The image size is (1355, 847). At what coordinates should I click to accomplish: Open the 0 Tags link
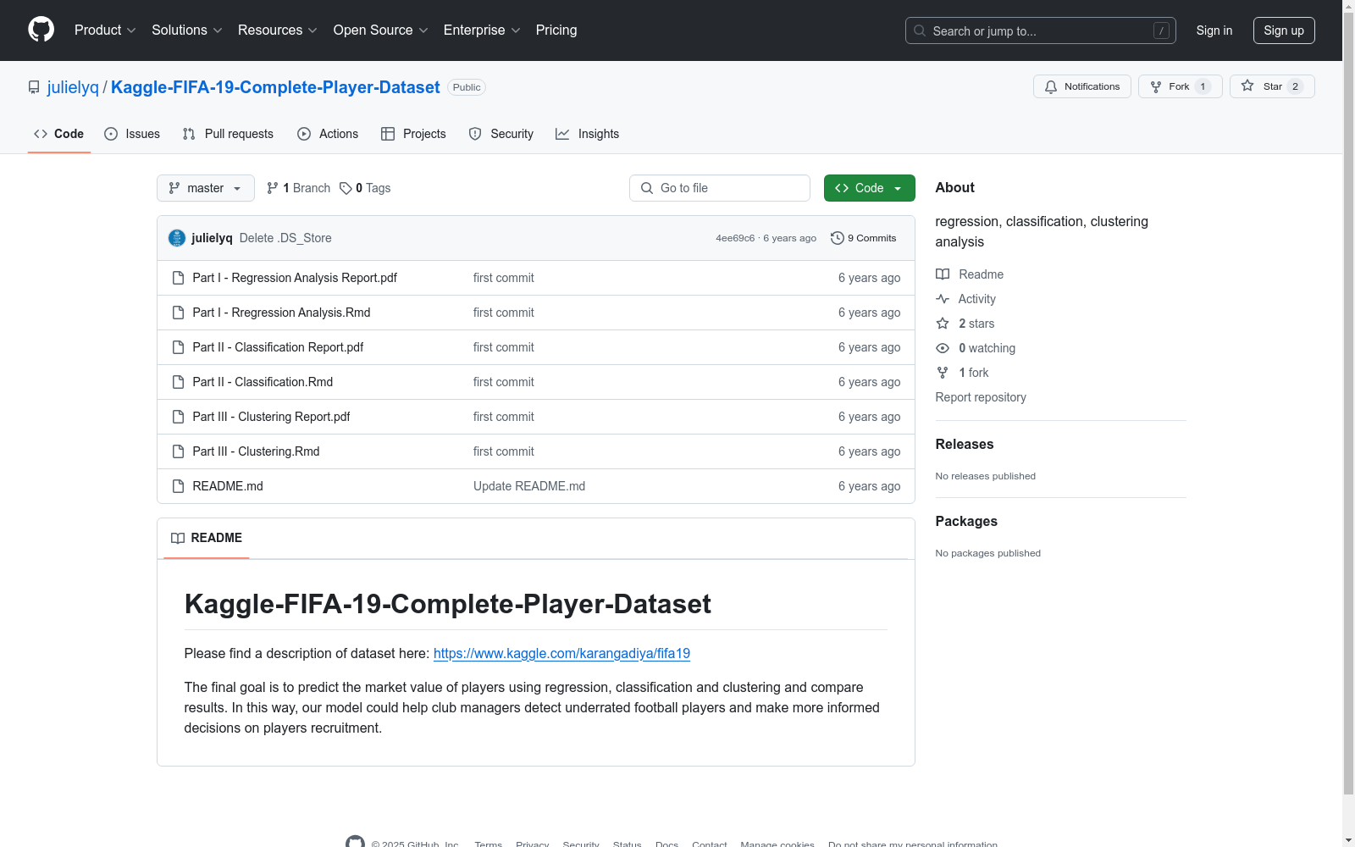[x=365, y=188]
